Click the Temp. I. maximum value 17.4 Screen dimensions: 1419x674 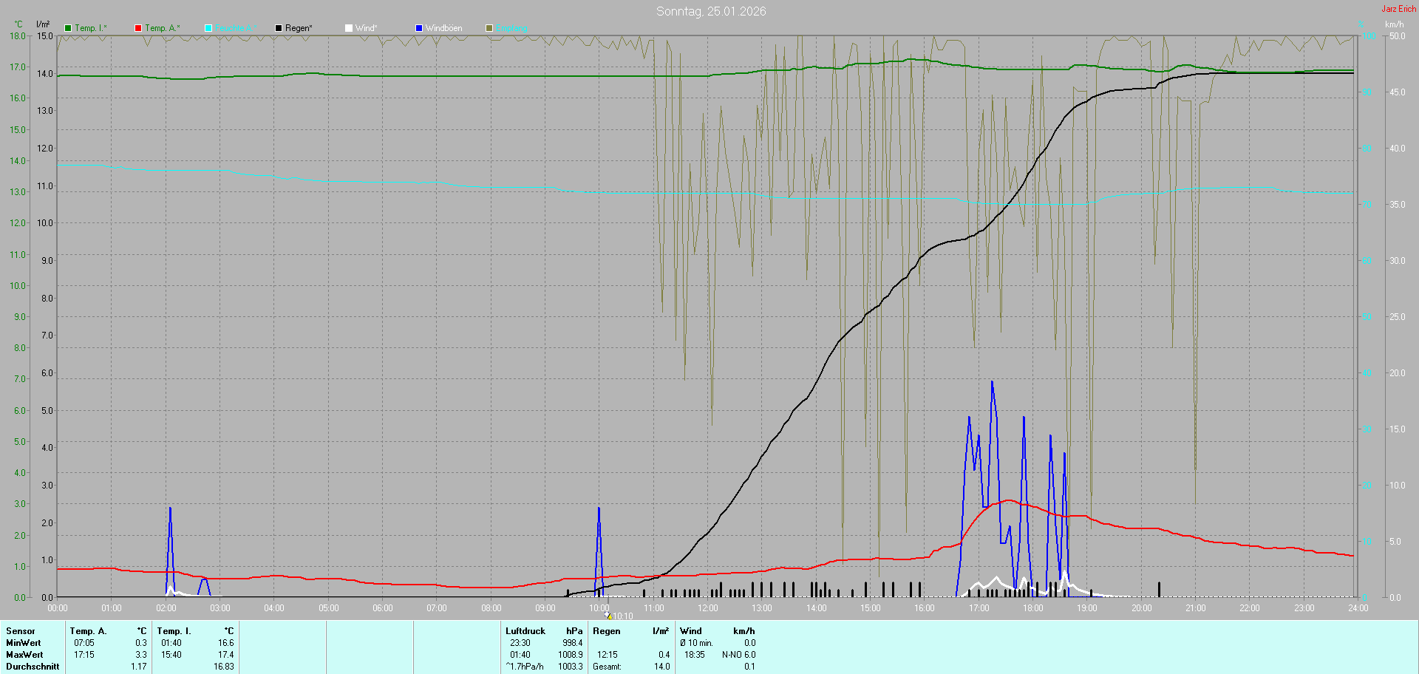(226, 655)
